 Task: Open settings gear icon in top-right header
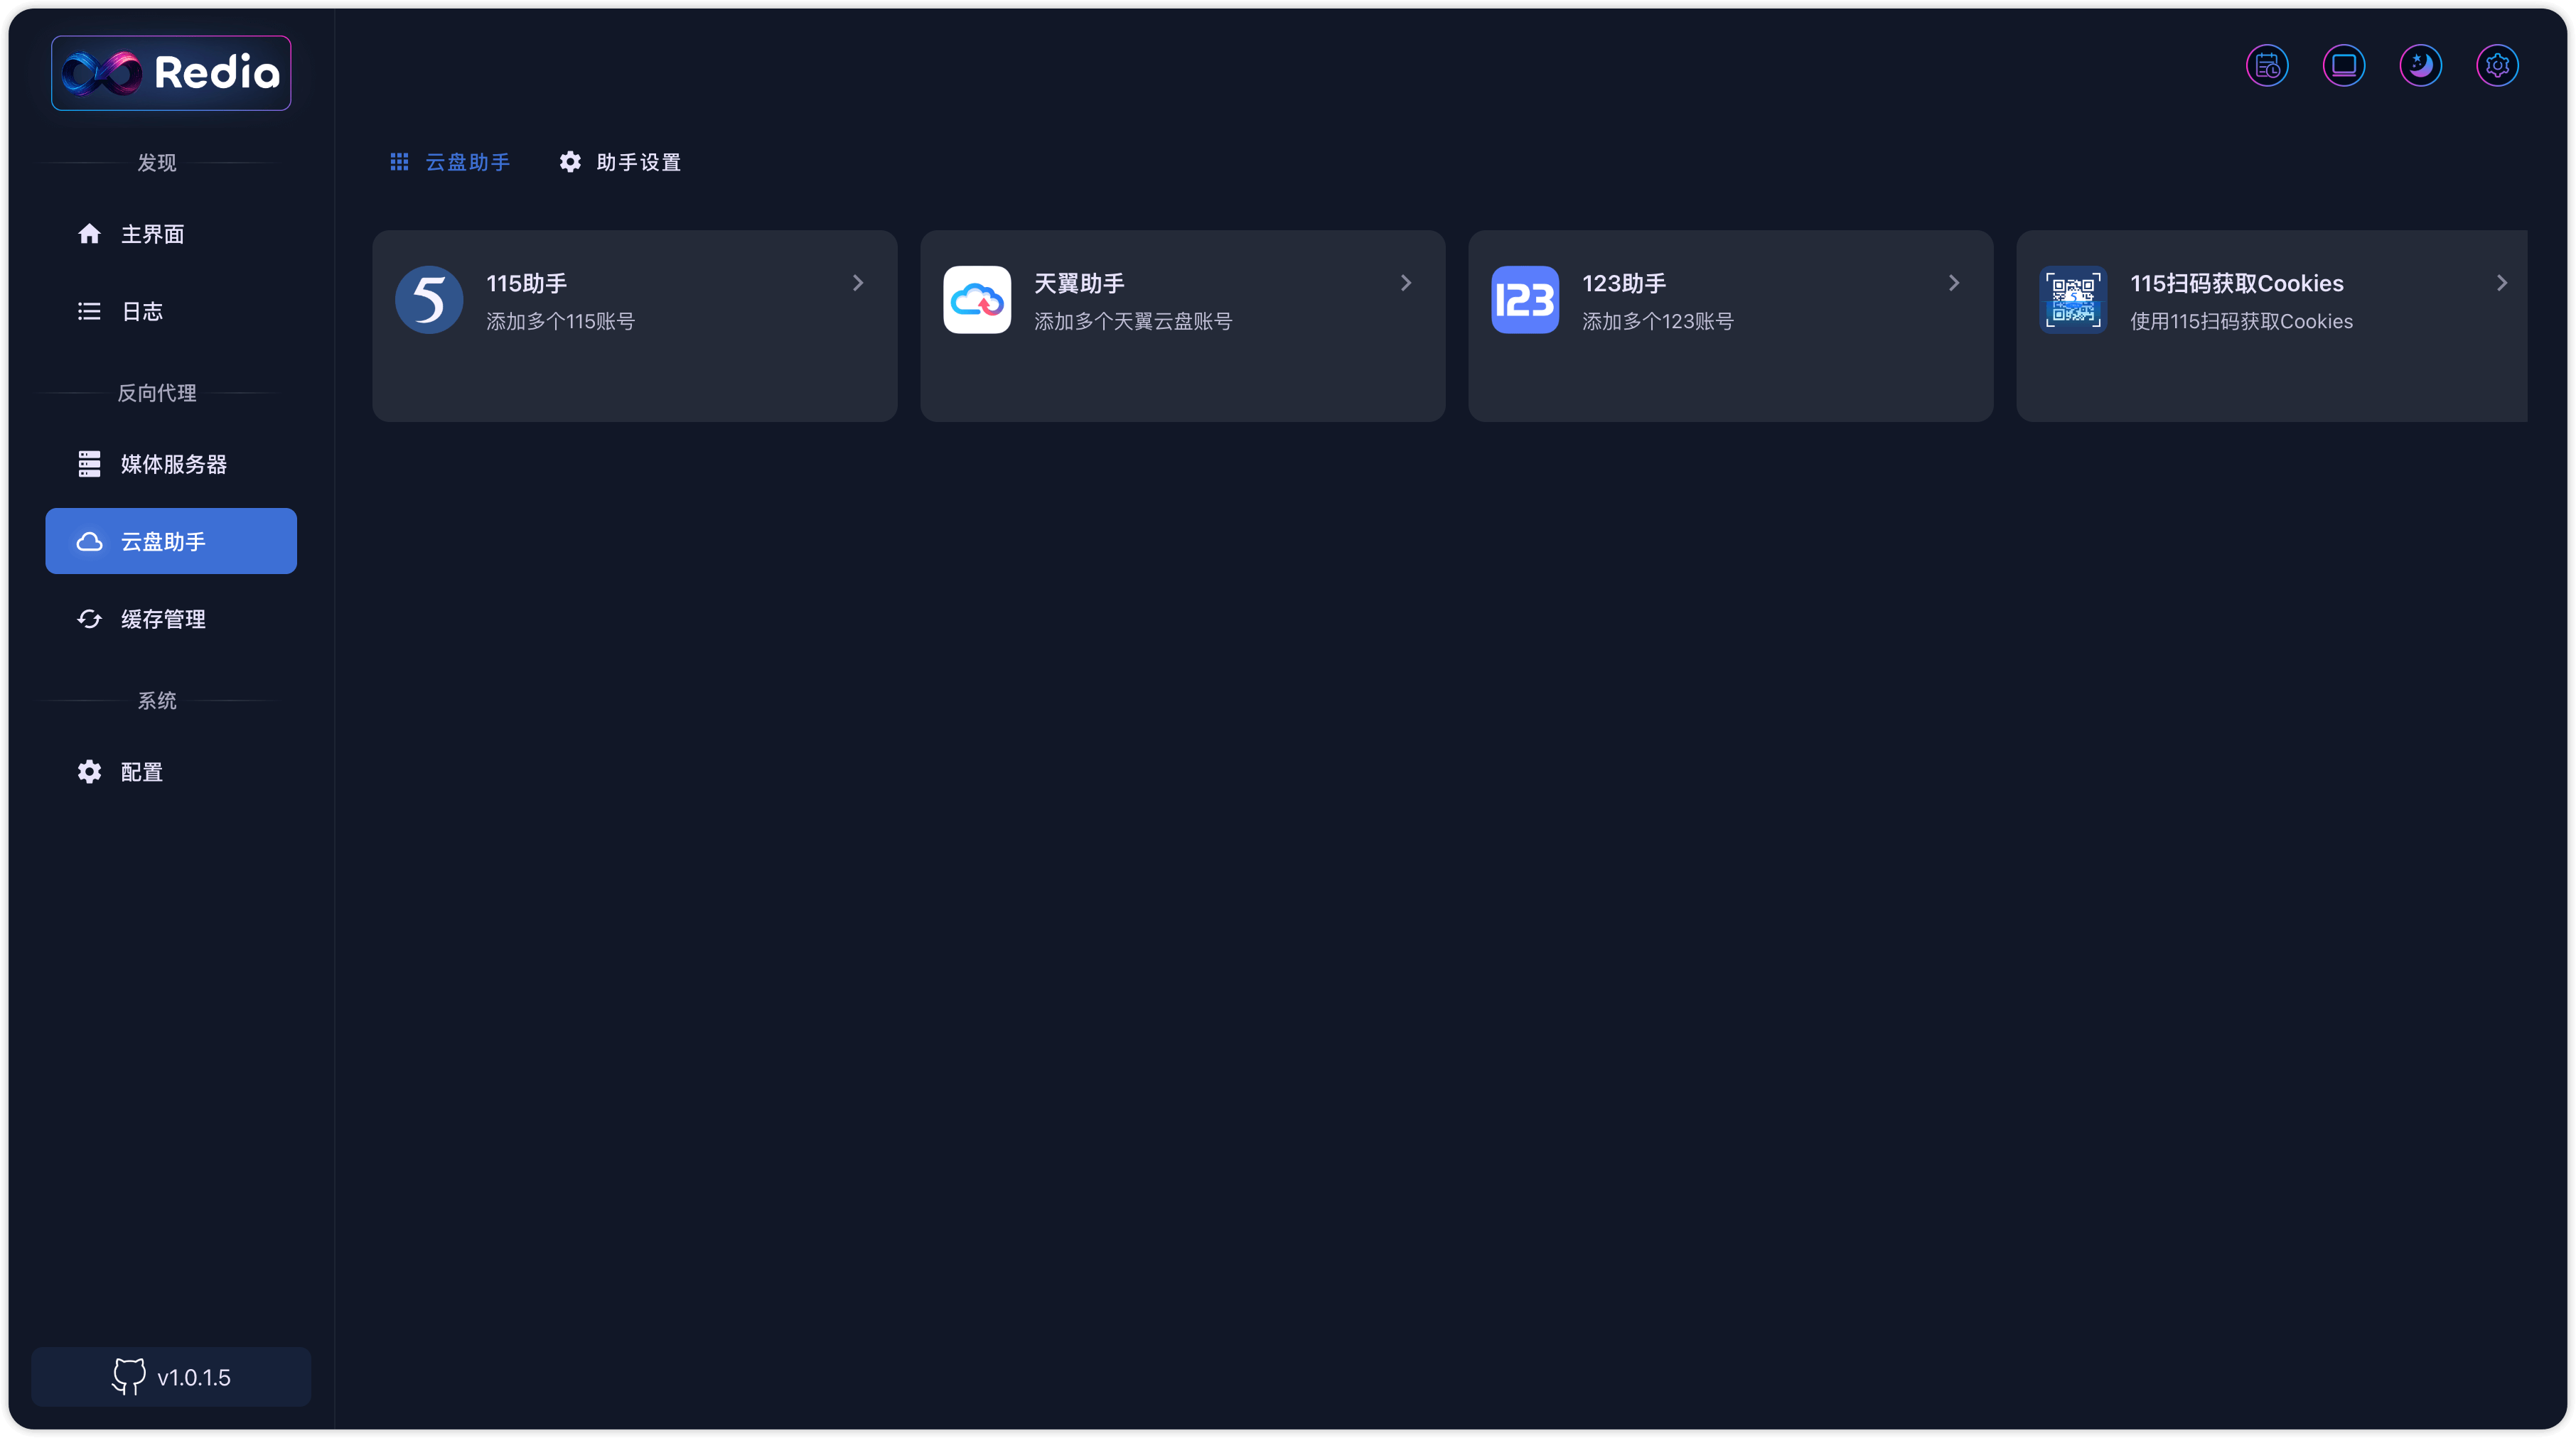pyautogui.click(x=2497, y=66)
